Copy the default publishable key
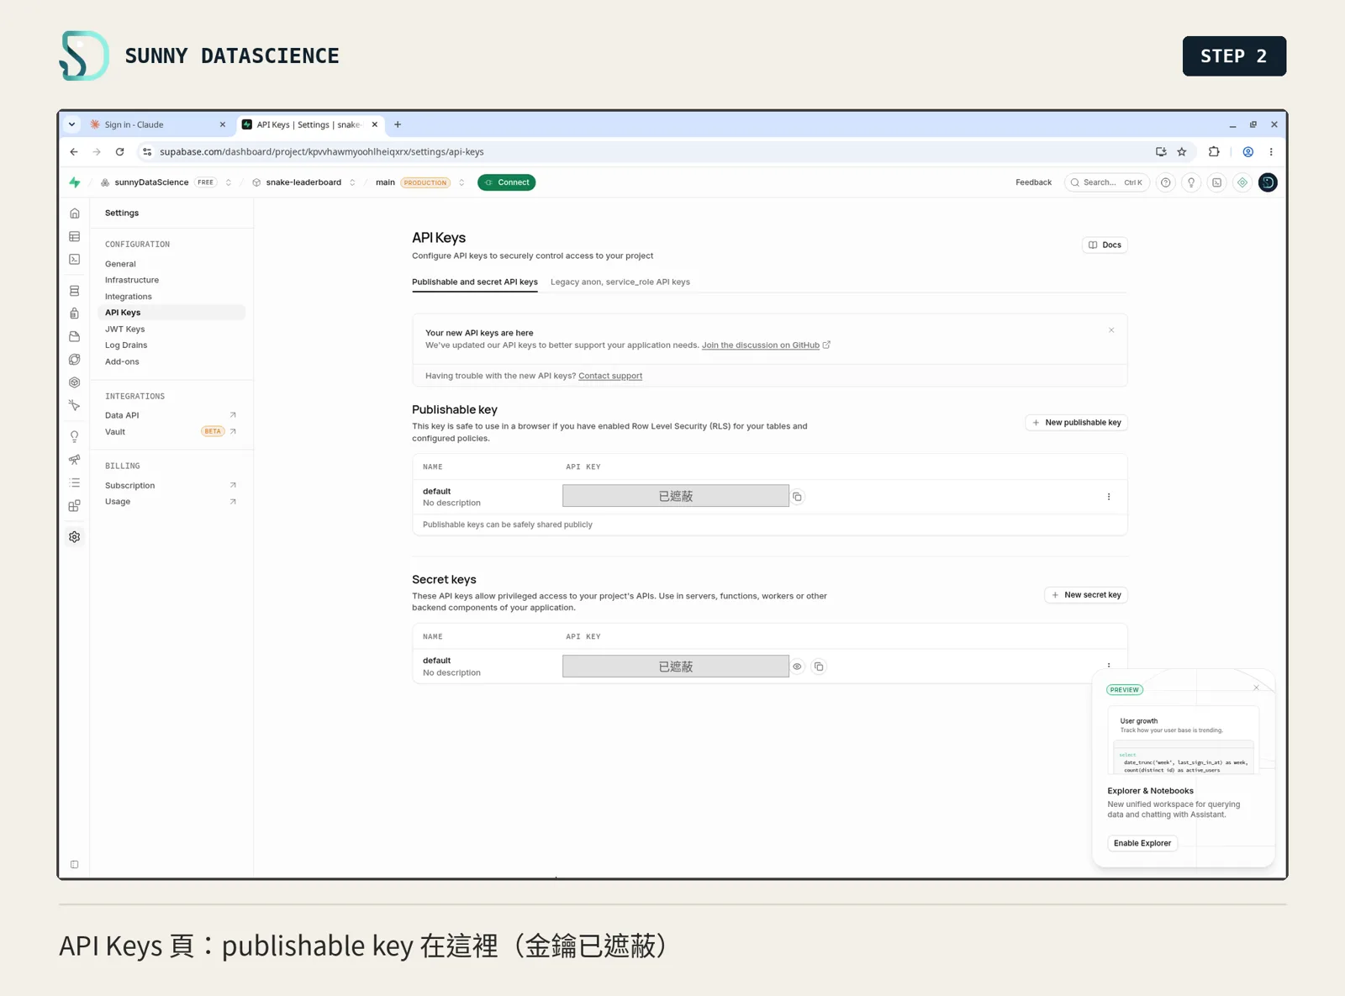 click(798, 497)
